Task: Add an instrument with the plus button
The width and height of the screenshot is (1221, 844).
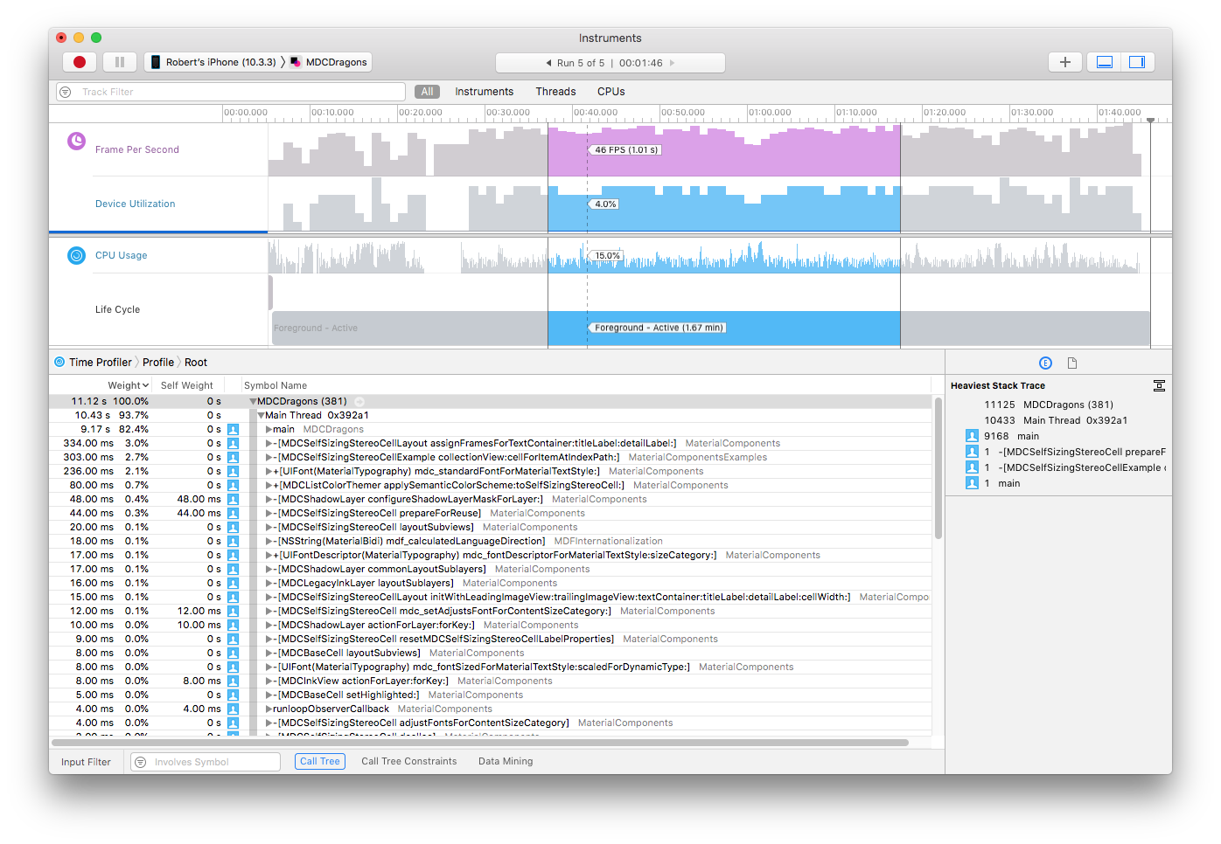Action: point(1064,62)
